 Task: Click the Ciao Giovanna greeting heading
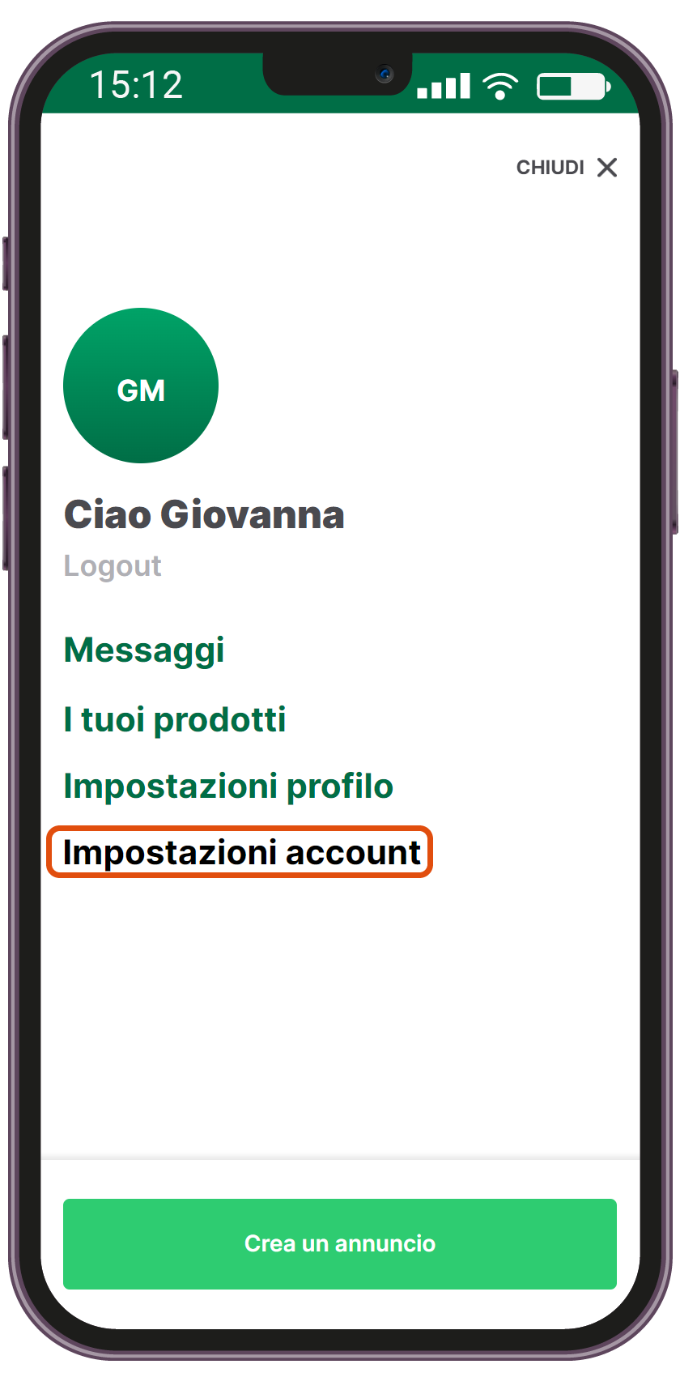click(204, 515)
